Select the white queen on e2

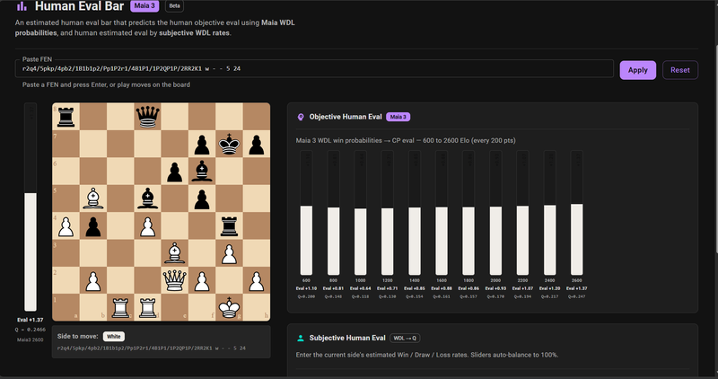174,280
